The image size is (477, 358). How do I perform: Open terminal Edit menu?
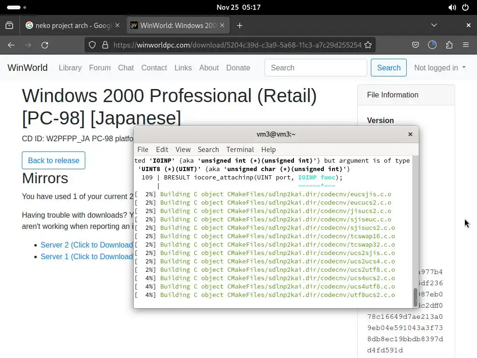(162, 150)
